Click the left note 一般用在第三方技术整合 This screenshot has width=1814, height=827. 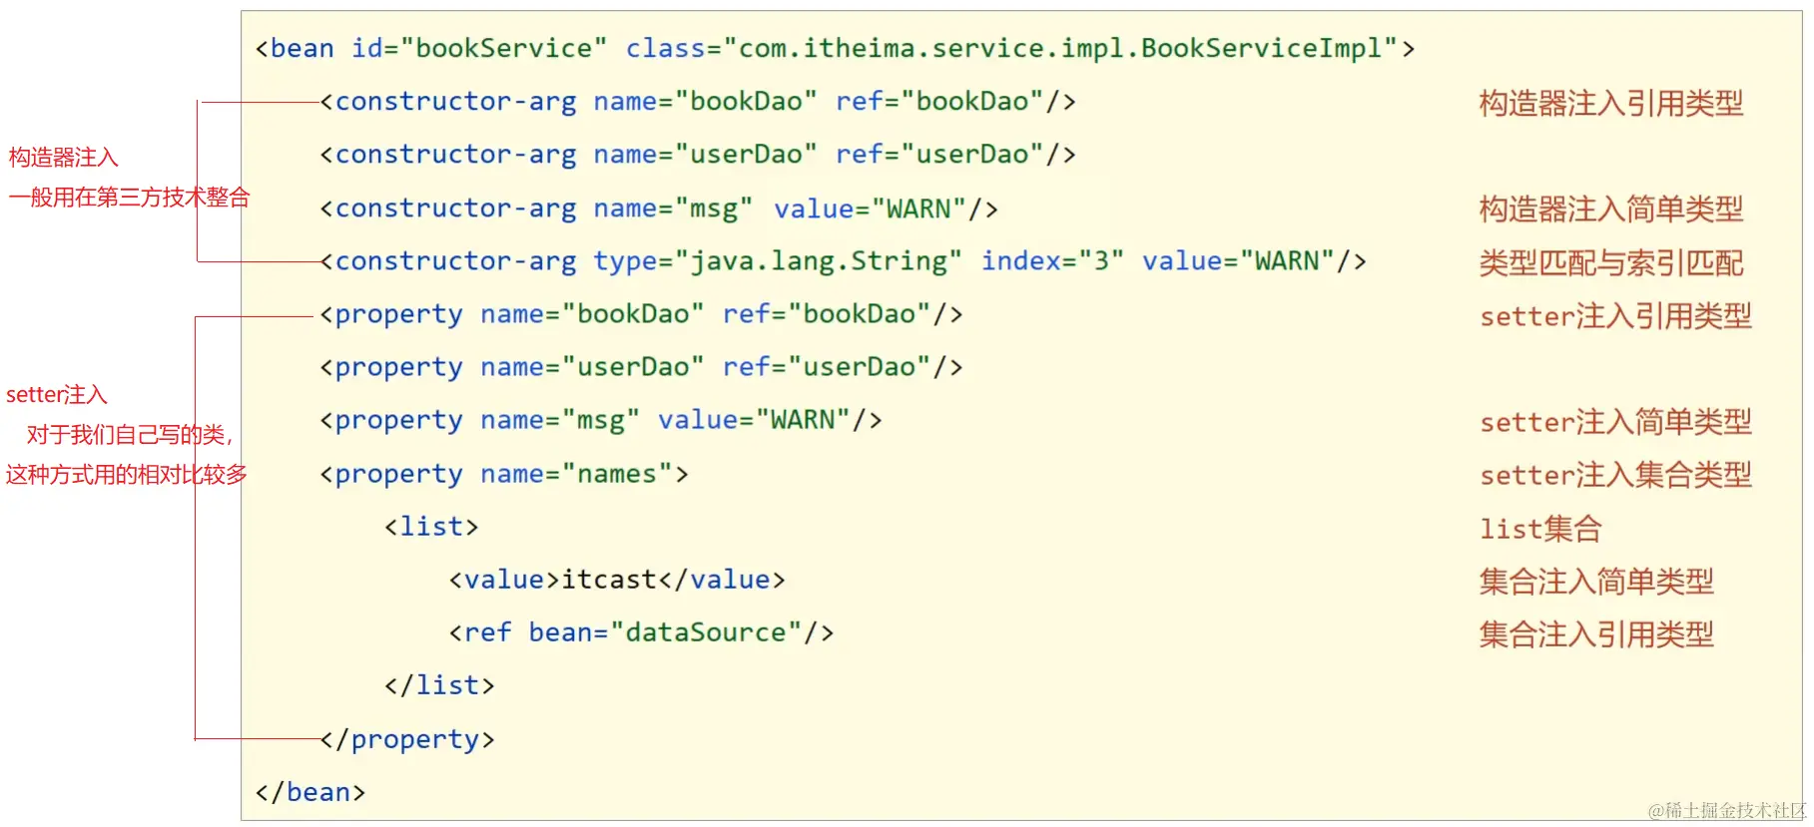tap(129, 198)
